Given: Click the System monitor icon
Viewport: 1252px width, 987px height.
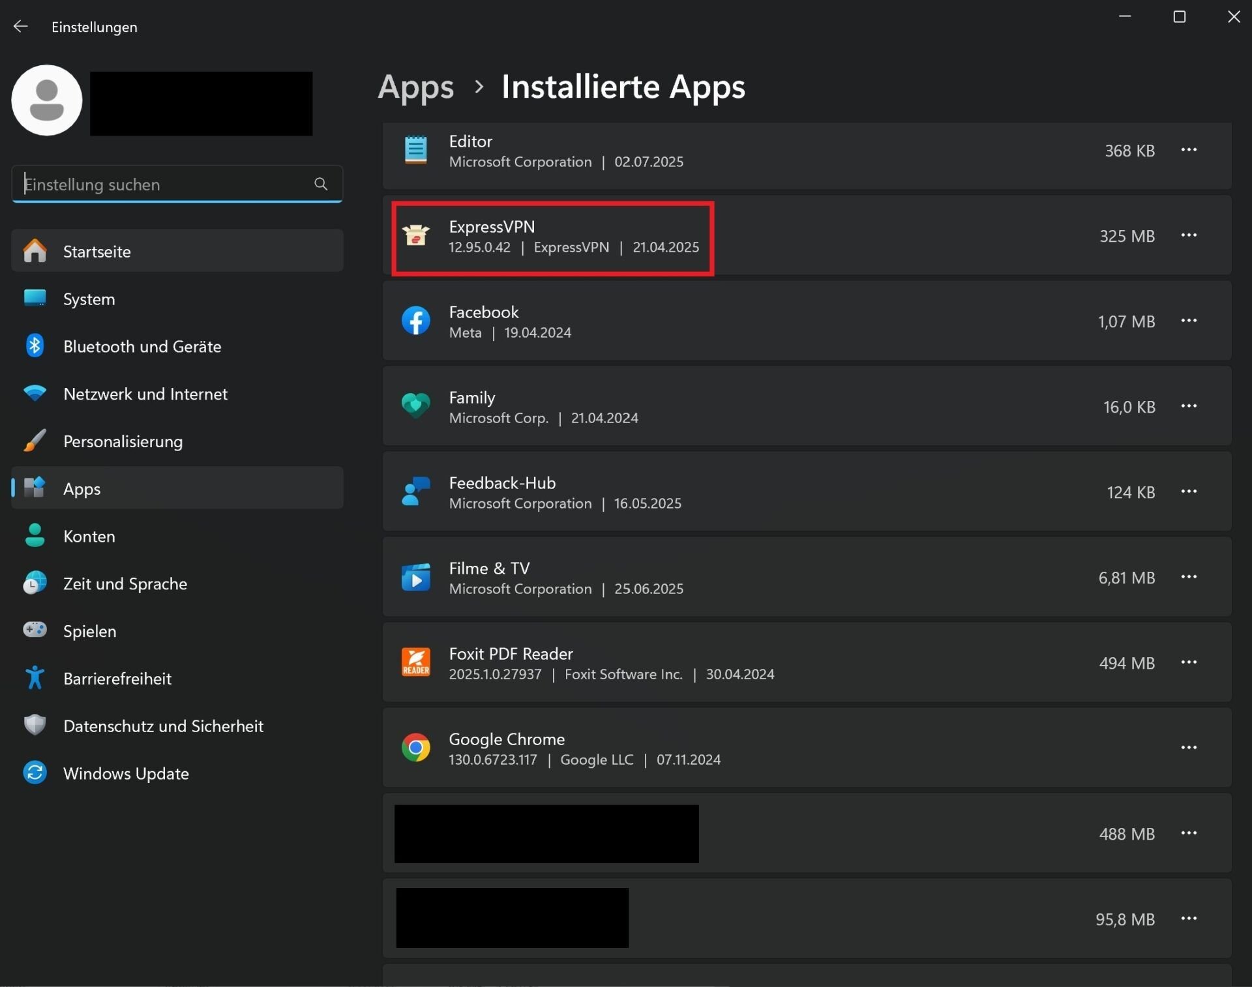Looking at the screenshot, I should coord(35,298).
